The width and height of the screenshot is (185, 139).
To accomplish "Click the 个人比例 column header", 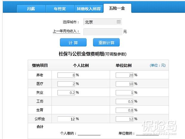I will 81,65.
